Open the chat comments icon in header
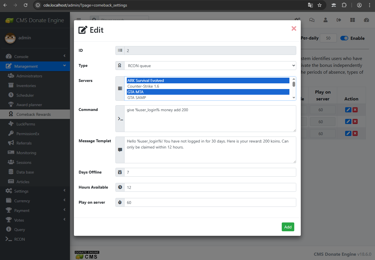This screenshot has height=260, width=375. click(x=312, y=20)
